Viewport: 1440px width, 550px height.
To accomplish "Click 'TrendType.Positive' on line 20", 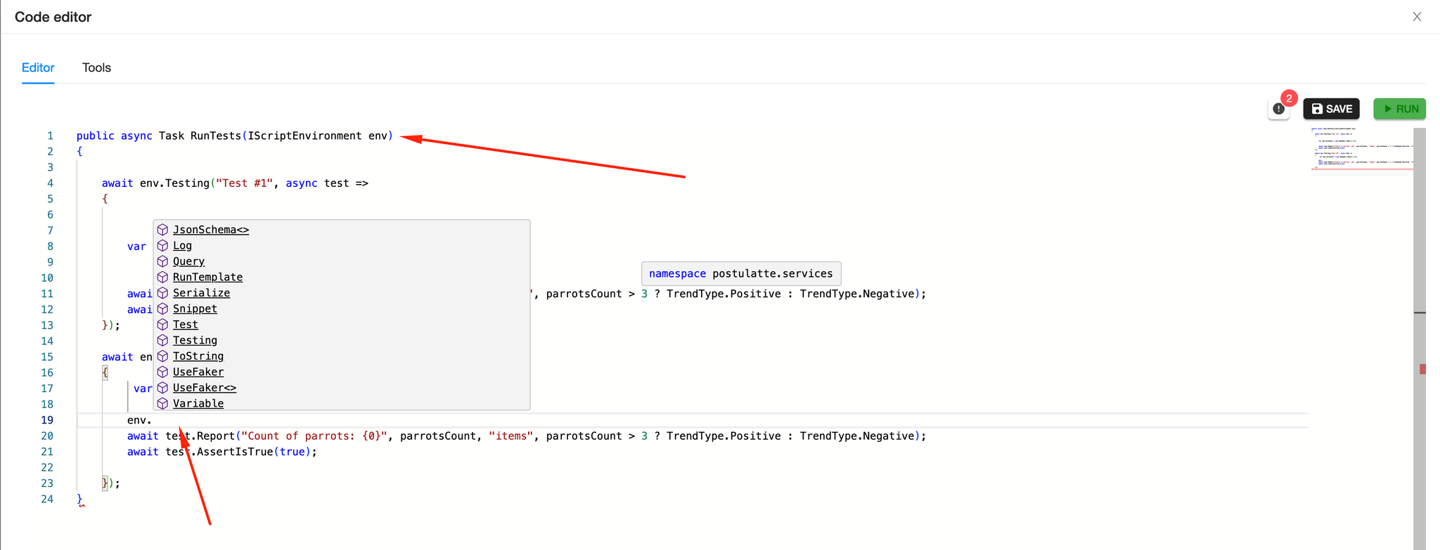I will pos(724,436).
